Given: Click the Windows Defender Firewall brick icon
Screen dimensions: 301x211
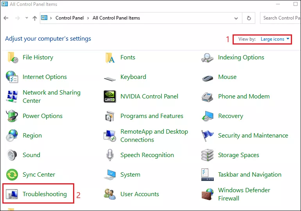Looking at the screenshot, I should point(208,194).
